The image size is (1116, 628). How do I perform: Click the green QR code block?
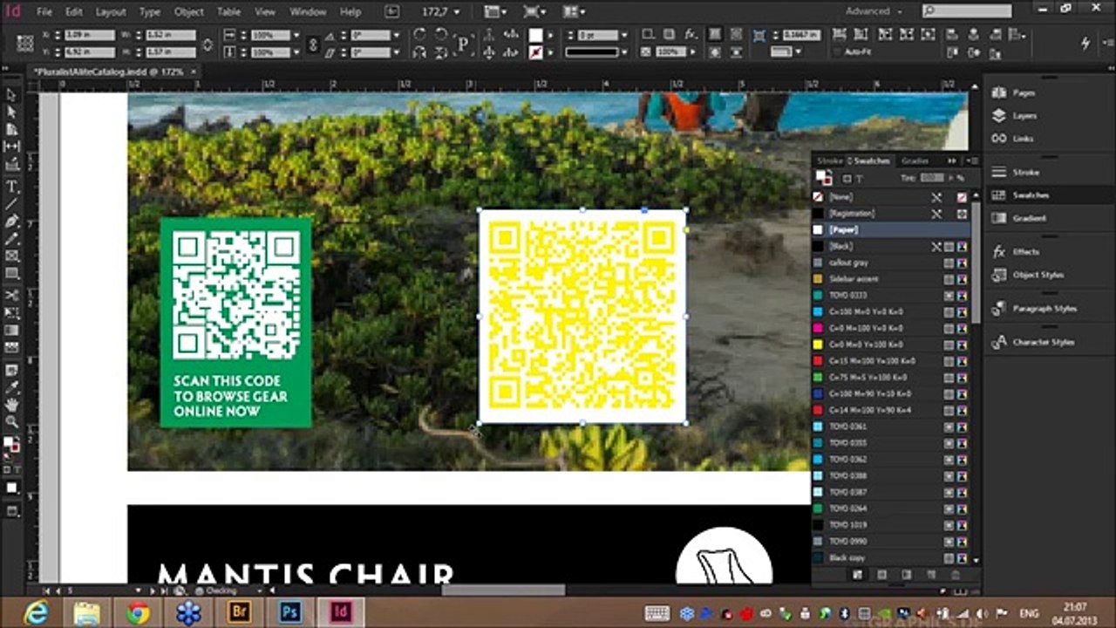coord(235,323)
